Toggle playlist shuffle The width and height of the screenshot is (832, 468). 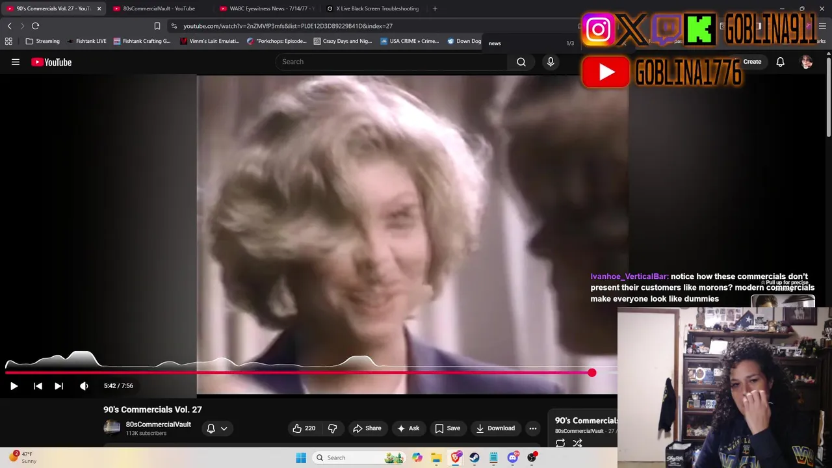coord(577,443)
